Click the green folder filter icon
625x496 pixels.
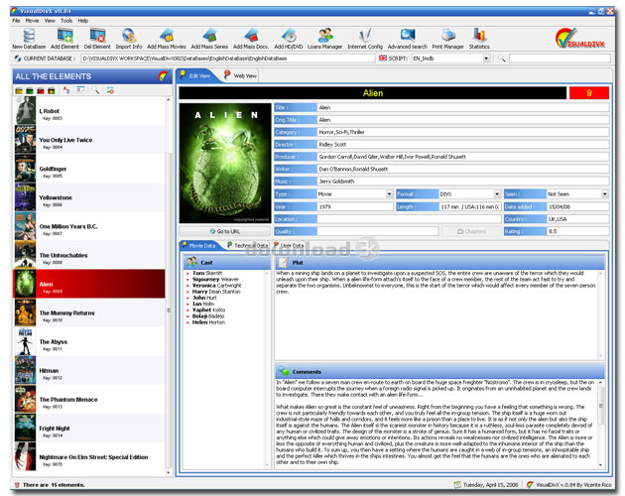(30, 91)
